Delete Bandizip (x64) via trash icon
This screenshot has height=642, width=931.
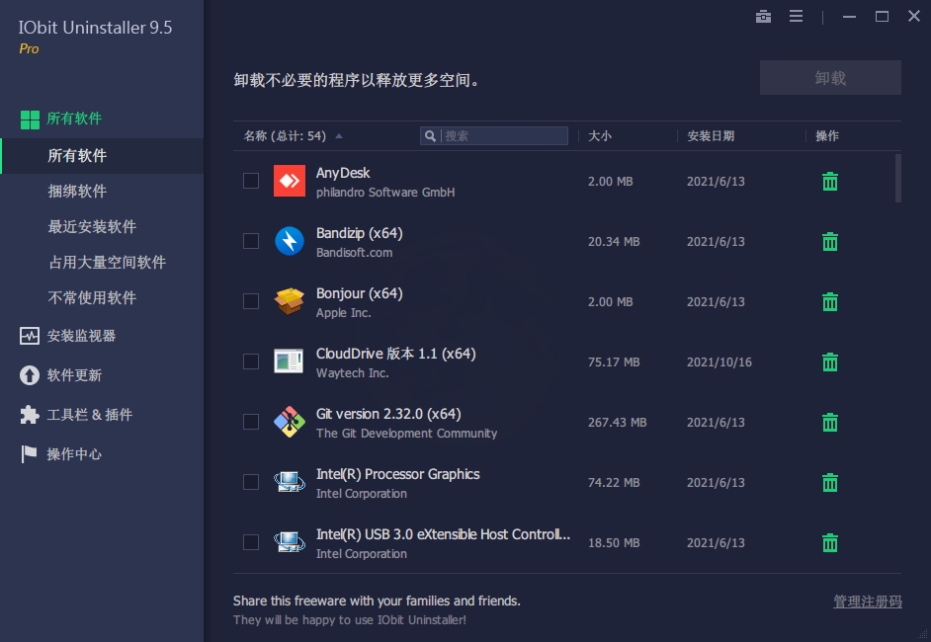pos(830,242)
